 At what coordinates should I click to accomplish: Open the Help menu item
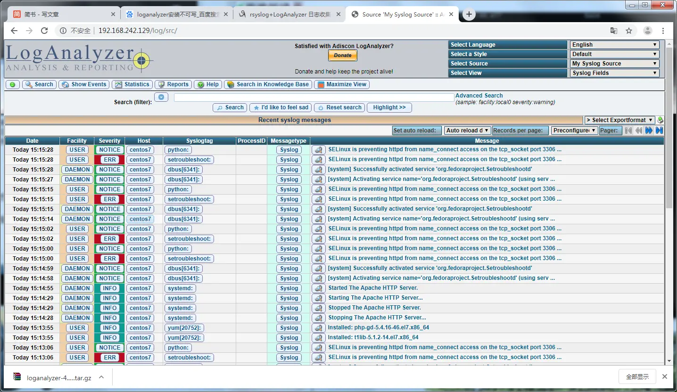pos(208,84)
